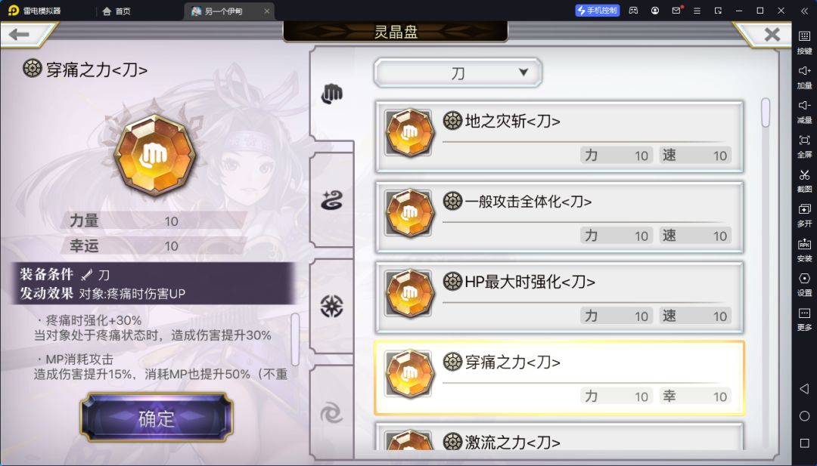Viewport: 817px width, 466px height.
Task: Increase volume with 加量 sidebar icon
Action: coord(804,77)
